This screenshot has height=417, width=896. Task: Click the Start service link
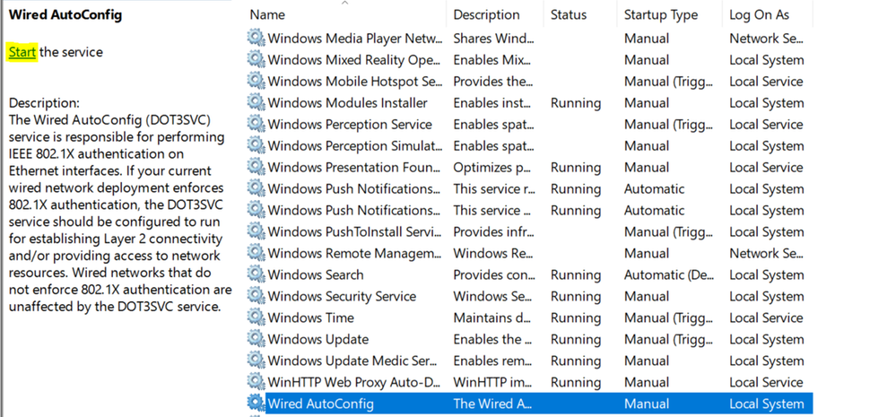click(x=22, y=52)
